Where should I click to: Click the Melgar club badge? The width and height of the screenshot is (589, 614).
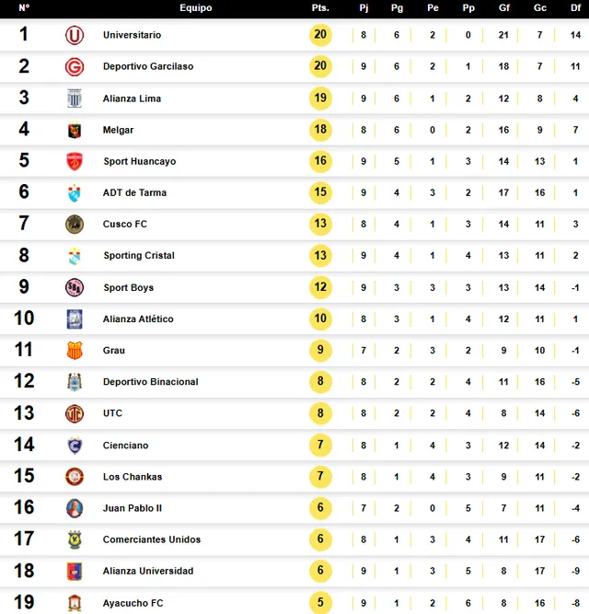75,130
